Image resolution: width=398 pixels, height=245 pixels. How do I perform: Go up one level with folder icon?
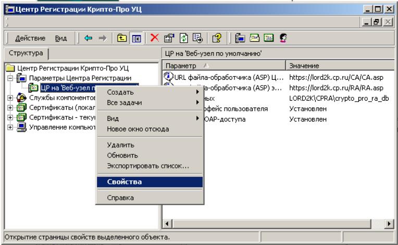click(x=122, y=38)
